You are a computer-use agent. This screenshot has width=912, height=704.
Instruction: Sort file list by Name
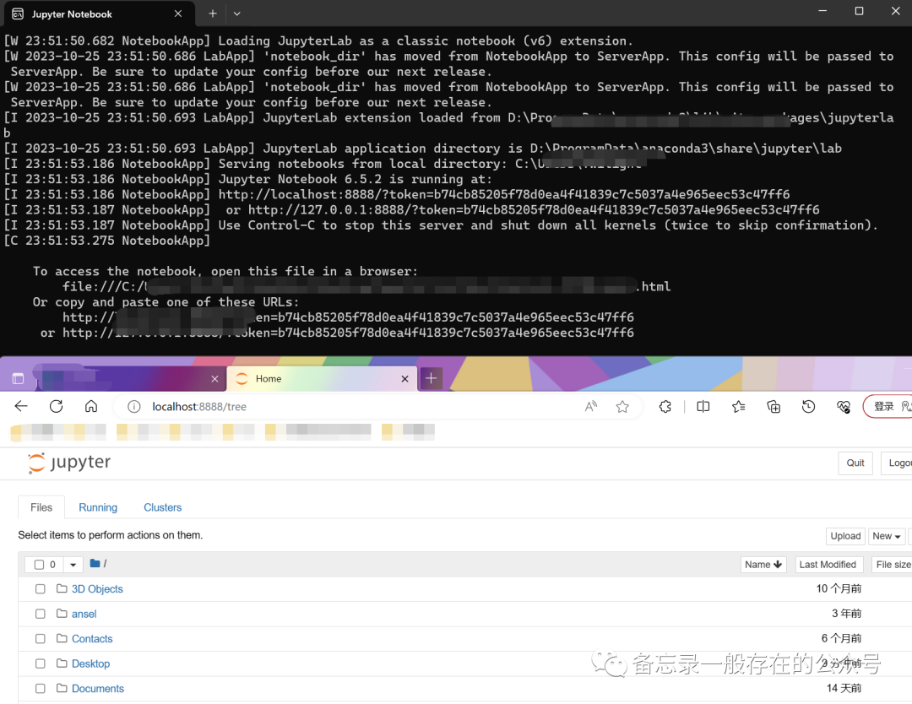point(763,565)
